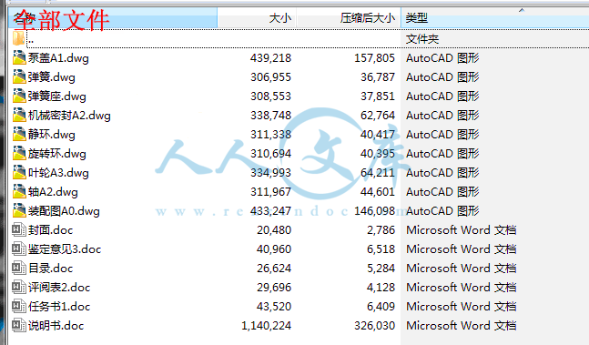Select the 叶轮A3.dwg drawing icon
This screenshot has width=589, height=345.
tap(19, 173)
